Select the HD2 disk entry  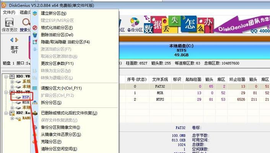pos(23,113)
